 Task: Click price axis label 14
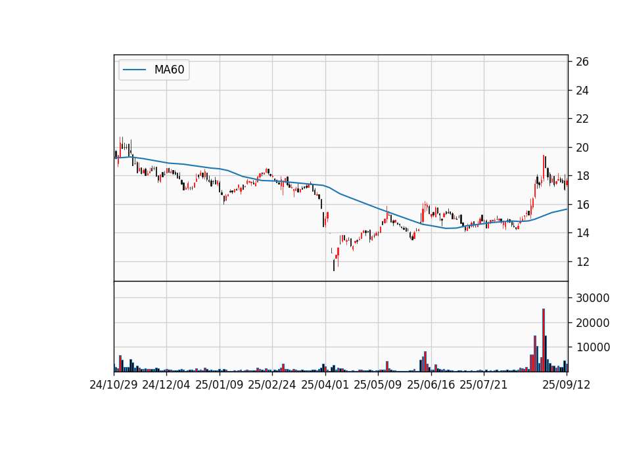tap(582, 232)
